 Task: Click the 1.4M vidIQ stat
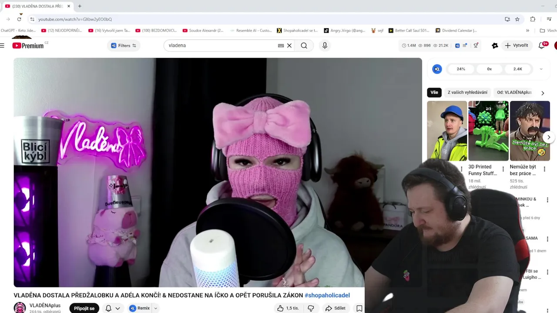pyautogui.click(x=409, y=46)
